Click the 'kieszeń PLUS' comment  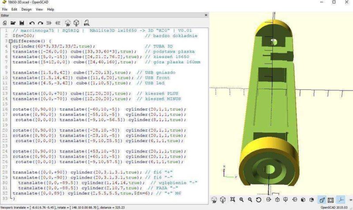pyautogui.click(x=158, y=93)
